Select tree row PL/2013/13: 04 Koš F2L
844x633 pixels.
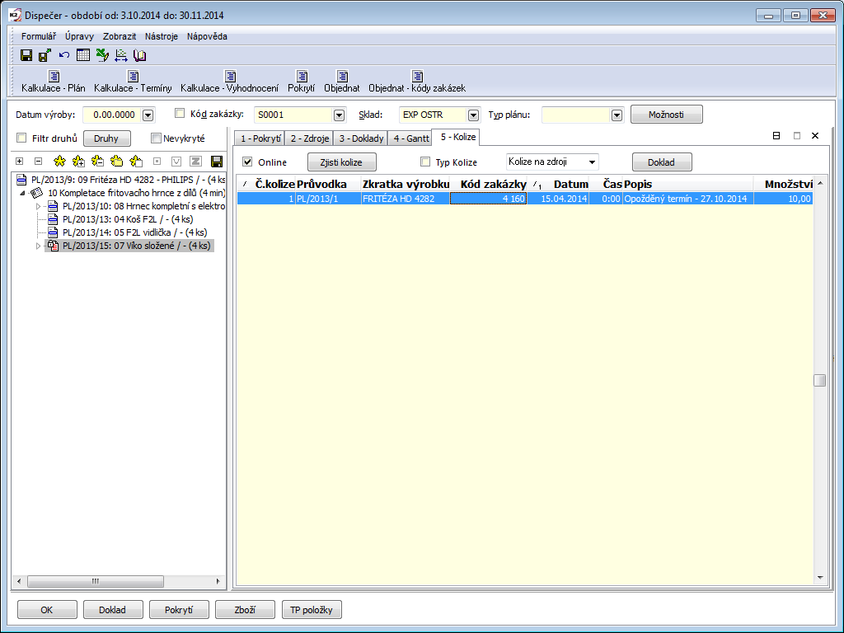click(x=128, y=219)
